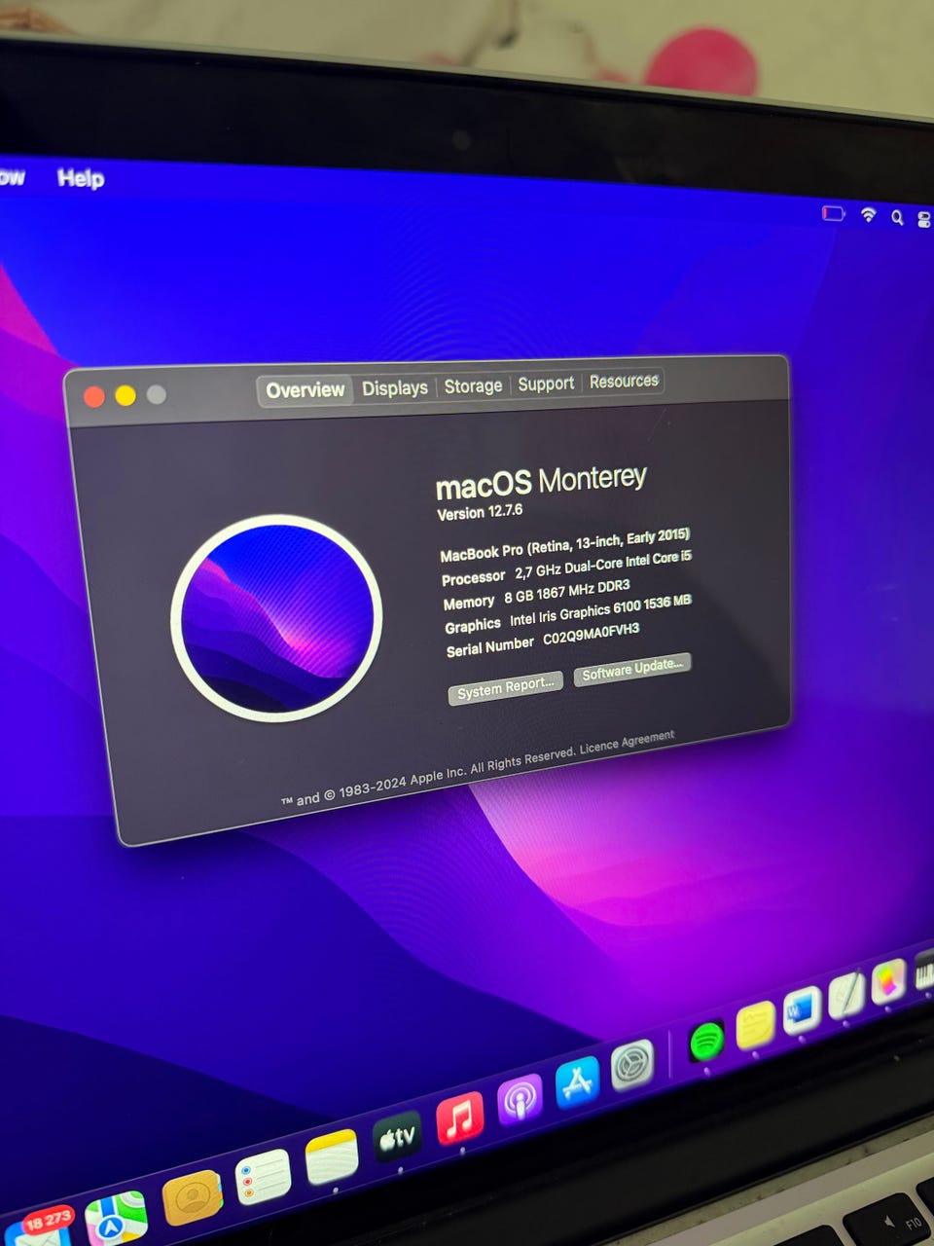934x1246 pixels.
Task: Click the grey disabled zoom window button
Action: (x=156, y=394)
